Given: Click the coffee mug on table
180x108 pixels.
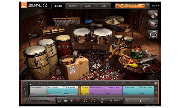Looking at the screenshot, I should [x=146, y=68].
